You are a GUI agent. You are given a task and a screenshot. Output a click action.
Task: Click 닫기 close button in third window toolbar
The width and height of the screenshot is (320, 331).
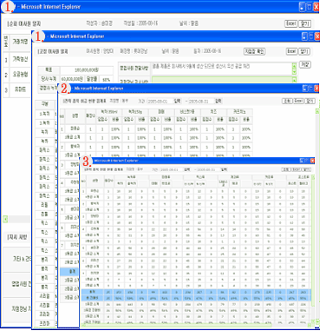[310, 101]
